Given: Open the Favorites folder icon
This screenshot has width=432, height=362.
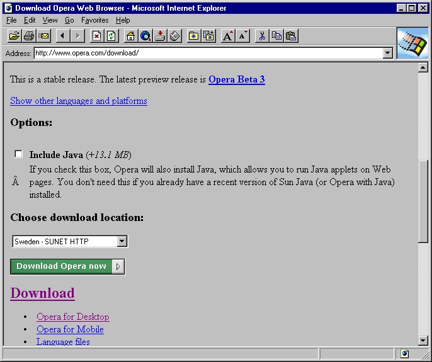Looking at the screenshot, I should tap(194, 36).
